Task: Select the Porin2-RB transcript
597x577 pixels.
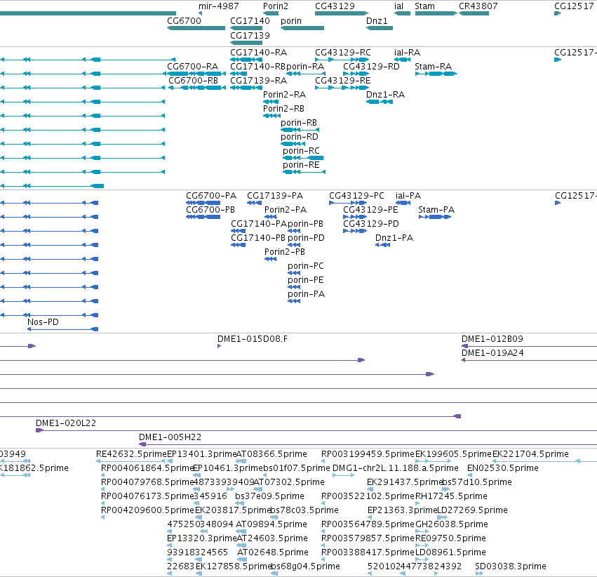Action: pyautogui.click(x=272, y=116)
